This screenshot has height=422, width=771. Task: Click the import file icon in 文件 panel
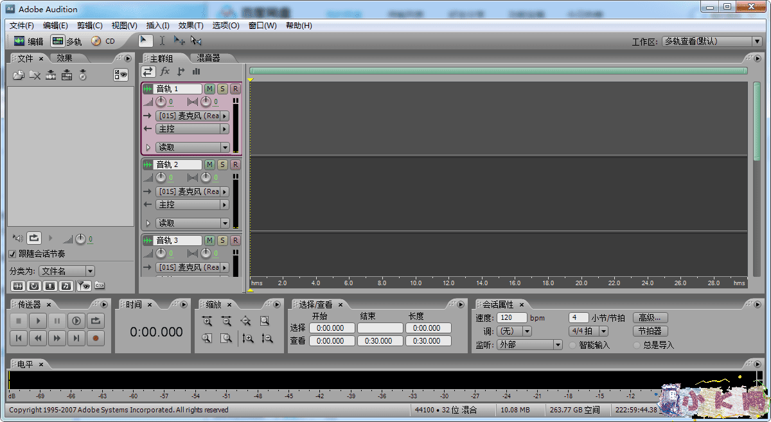(19, 75)
